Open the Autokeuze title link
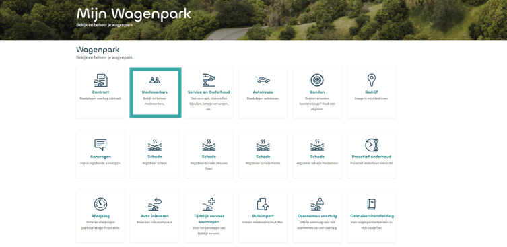The width and height of the screenshot is (507, 247). [x=263, y=92]
